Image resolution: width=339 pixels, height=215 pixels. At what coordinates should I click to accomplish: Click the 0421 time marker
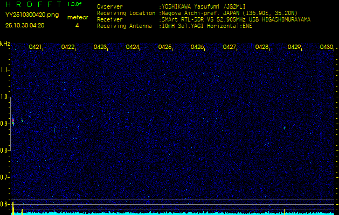coord(35,47)
